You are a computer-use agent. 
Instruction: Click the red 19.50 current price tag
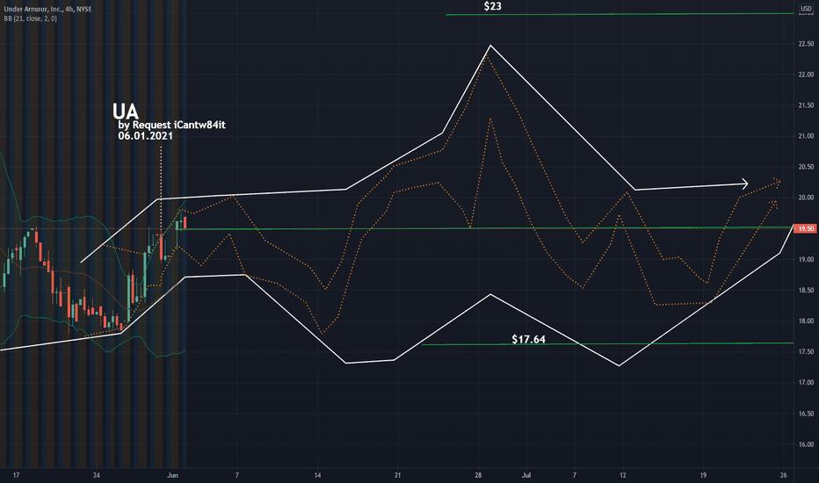click(805, 228)
